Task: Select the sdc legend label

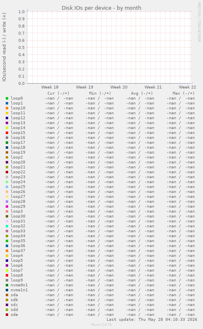Action: [14, 305]
